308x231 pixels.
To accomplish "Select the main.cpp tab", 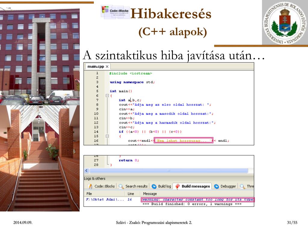I will pos(98,66).
